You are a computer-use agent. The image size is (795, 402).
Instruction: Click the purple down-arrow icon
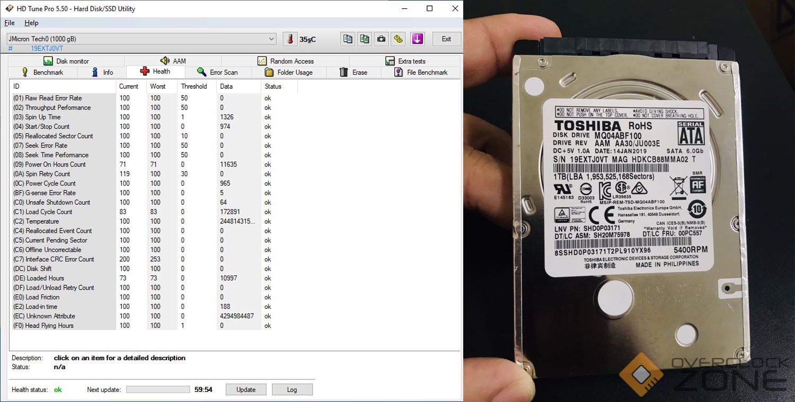417,39
